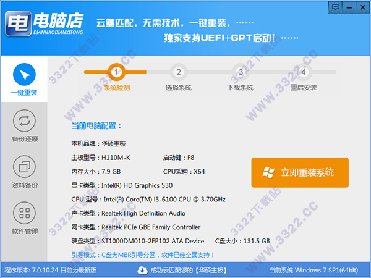Click 声卡类型 Realtek High Definition Audio text

click(129, 214)
